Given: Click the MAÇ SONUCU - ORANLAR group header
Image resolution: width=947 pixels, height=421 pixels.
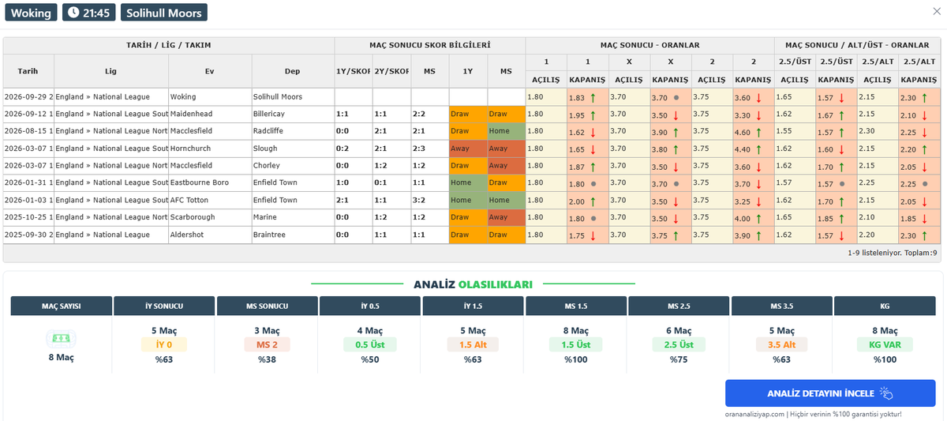Looking at the screenshot, I should (x=650, y=46).
